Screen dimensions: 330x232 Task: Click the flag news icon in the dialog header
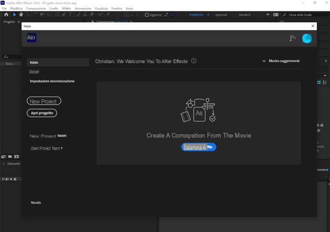point(293,38)
